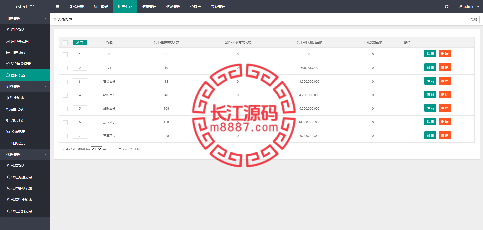Open 代理提现记录 sidebar item

pyautogui.click(x=25, y=188)
